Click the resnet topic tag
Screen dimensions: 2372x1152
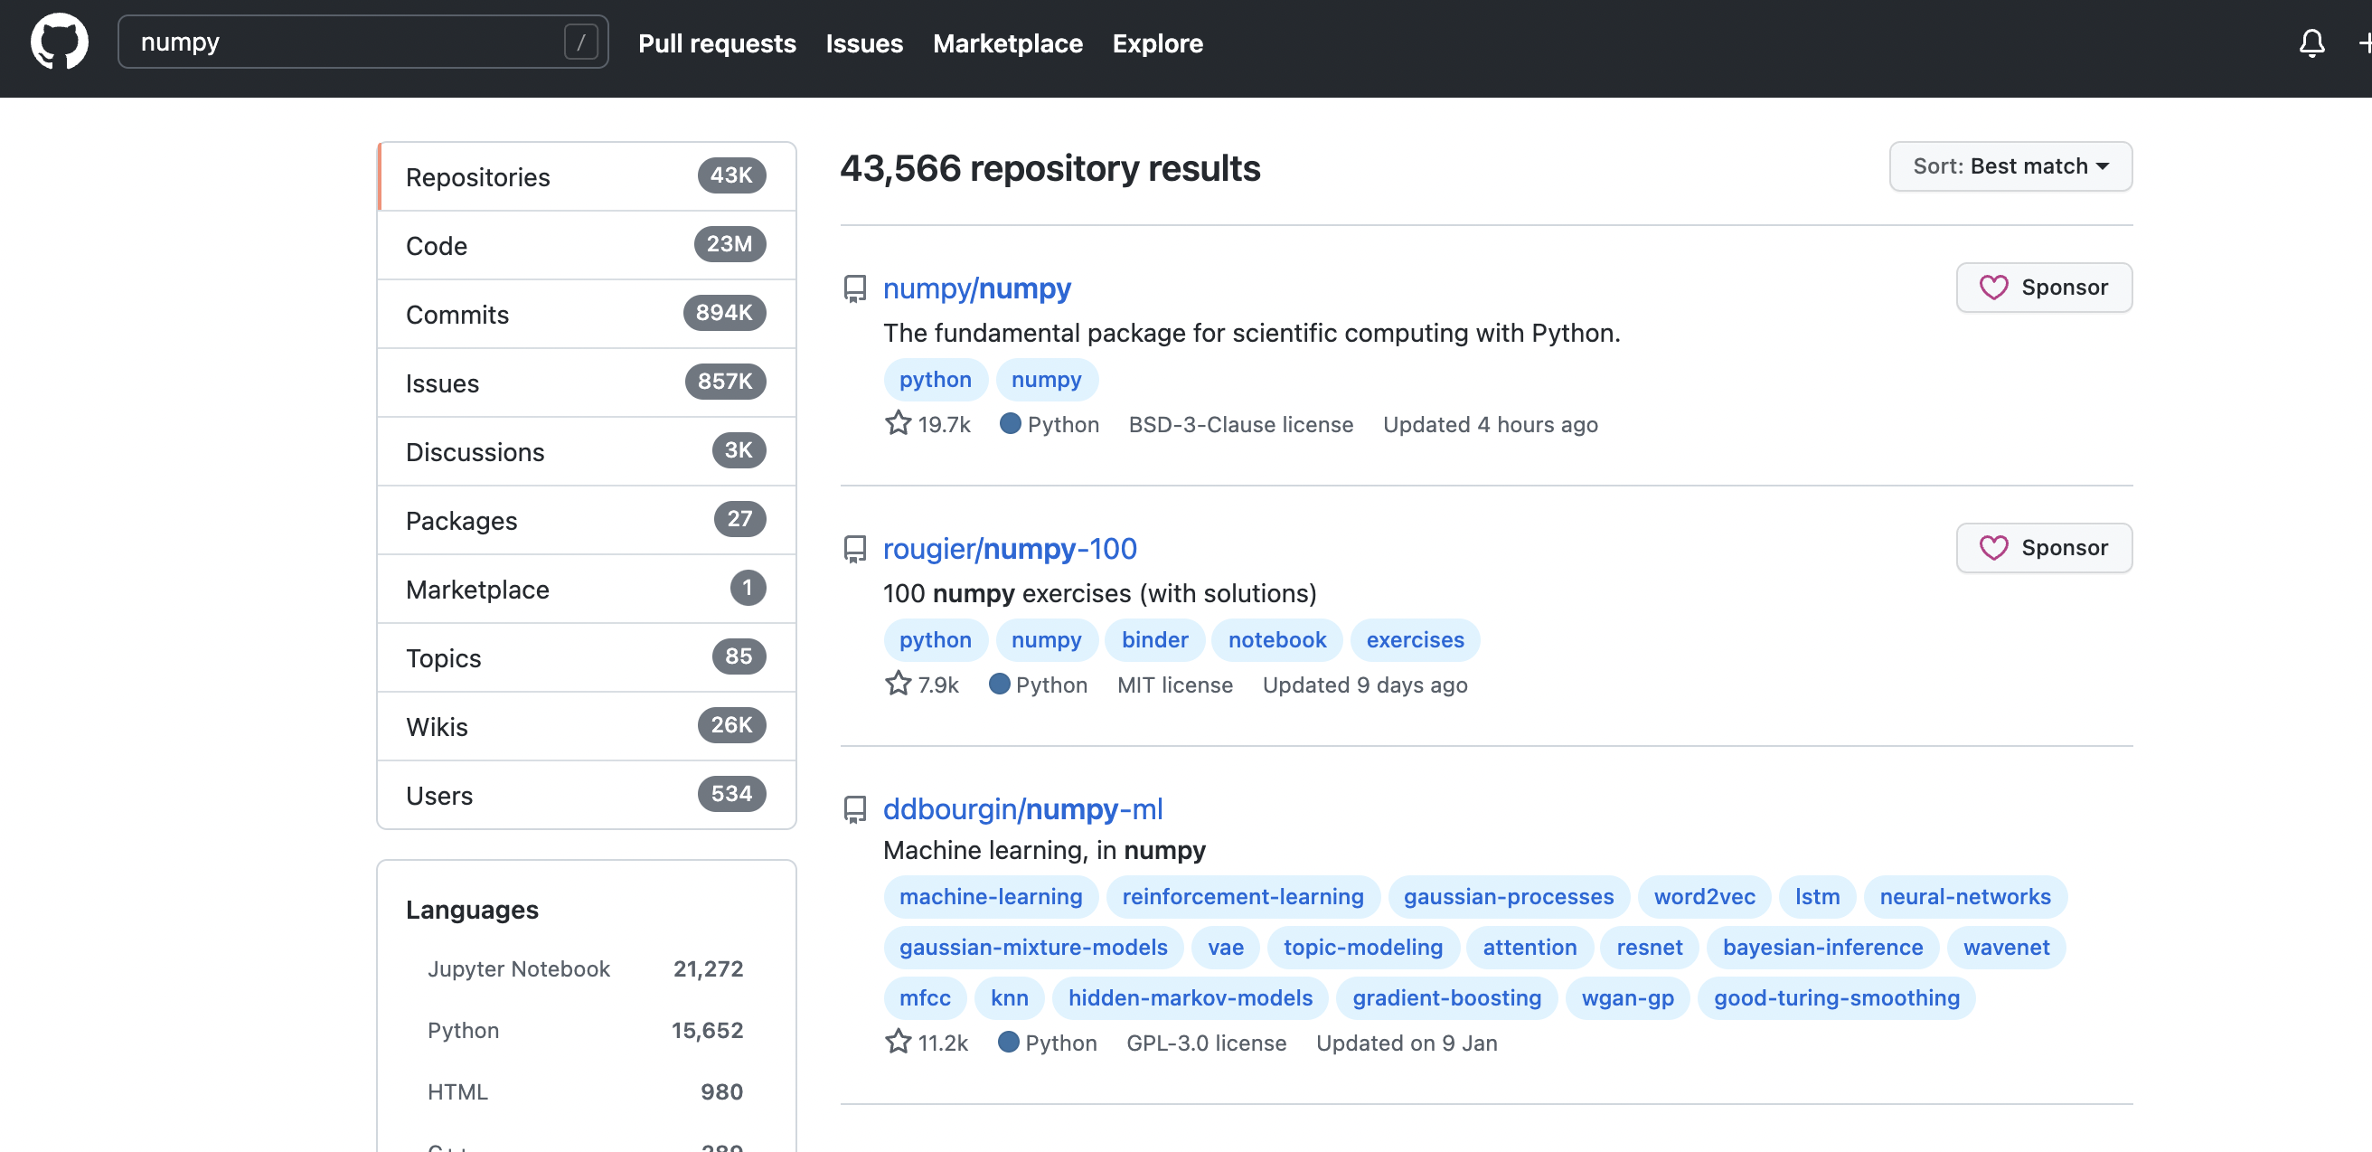(x=1649, y=948)
